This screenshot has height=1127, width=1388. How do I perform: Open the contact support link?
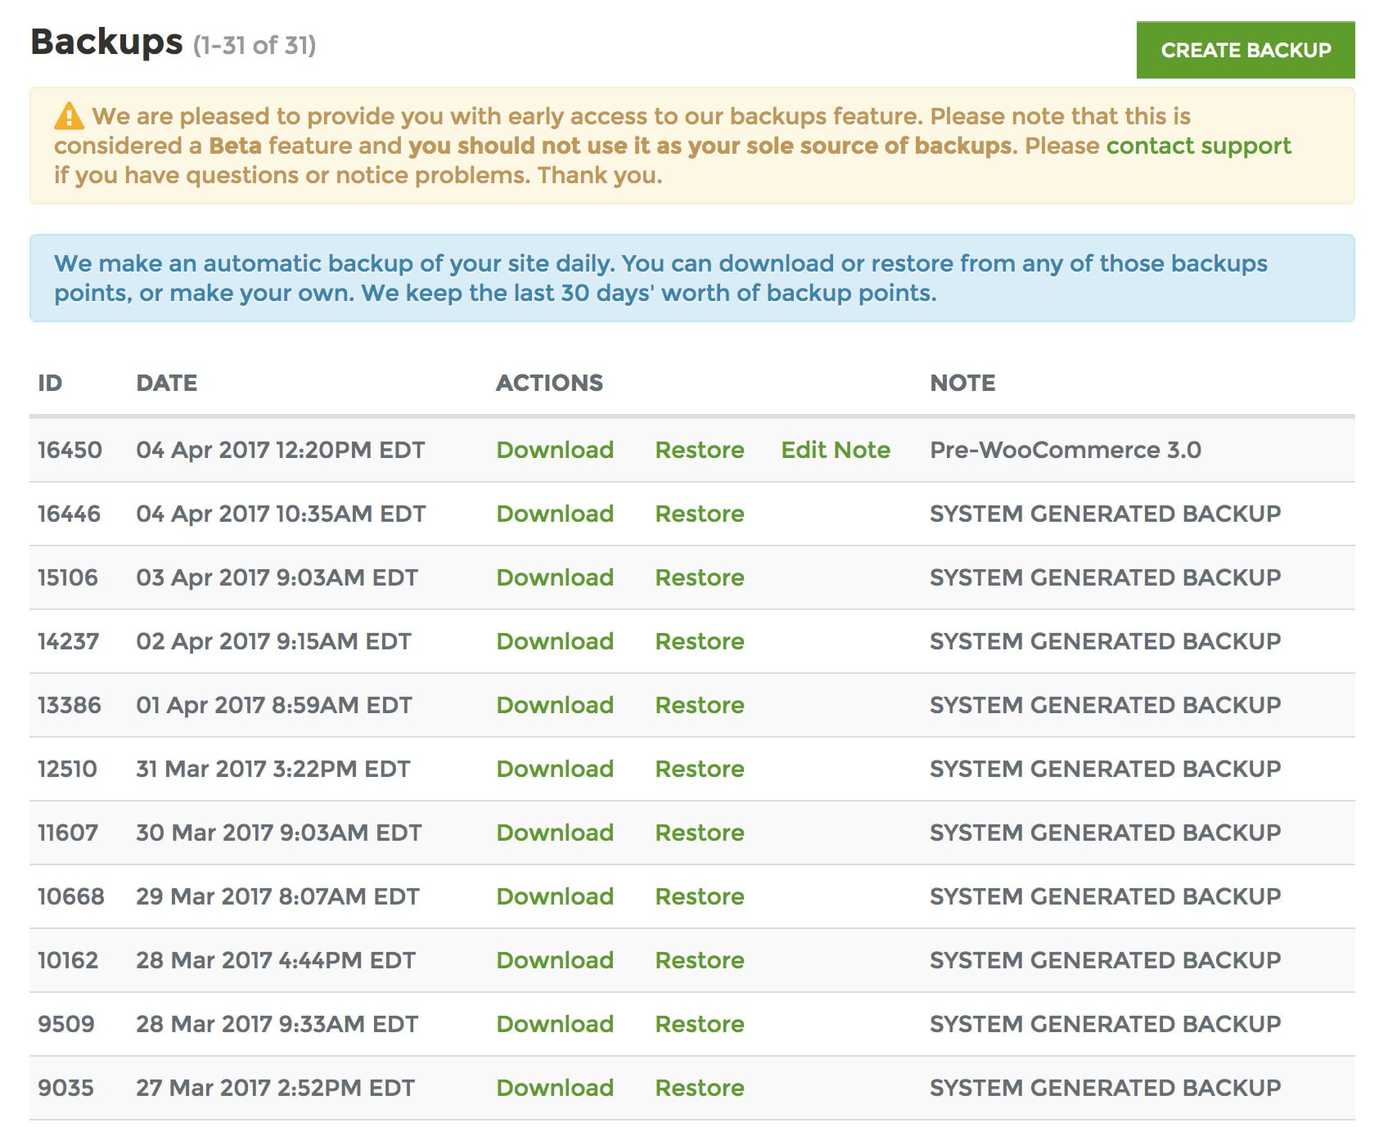[1198, 146]
